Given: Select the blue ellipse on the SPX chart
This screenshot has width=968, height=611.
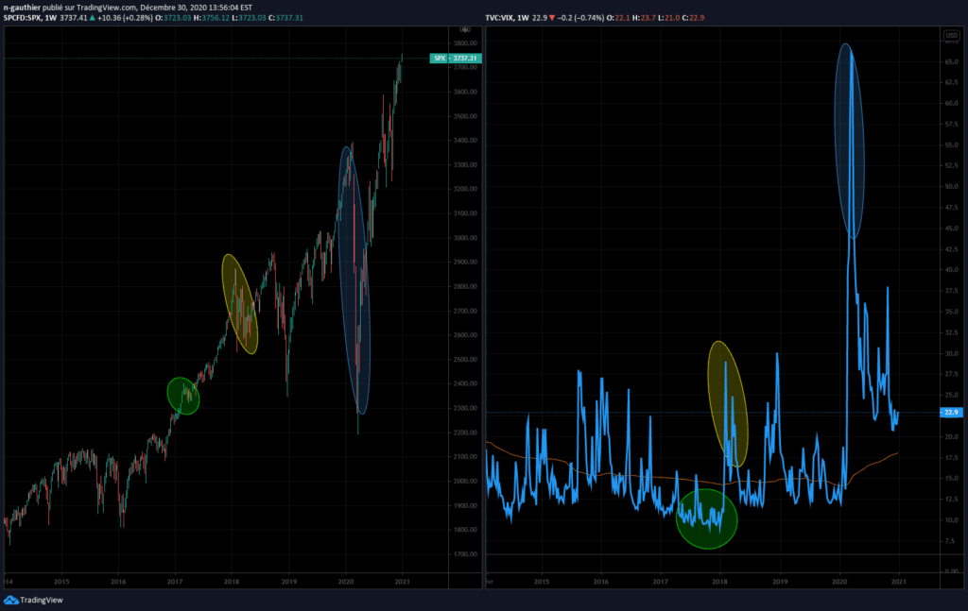Looking at the screenshot, I should (x=354, y=280).
